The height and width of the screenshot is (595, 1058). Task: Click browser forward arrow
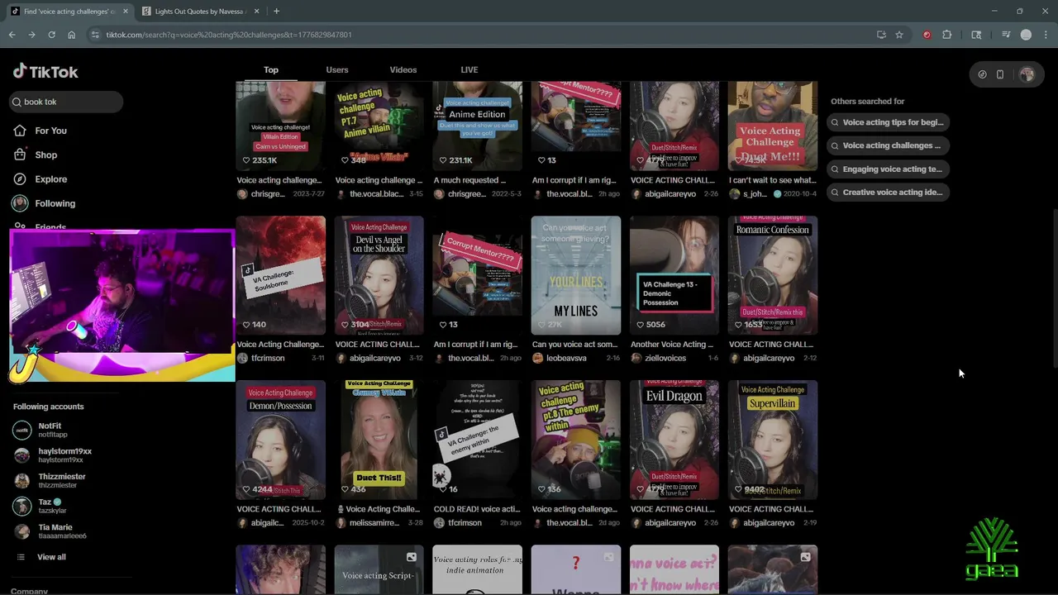[31, 35]
